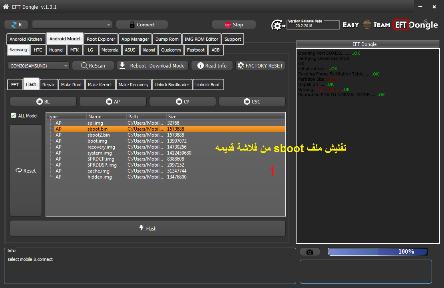
Task: Open the empty device dropdown
Action: 72,25
